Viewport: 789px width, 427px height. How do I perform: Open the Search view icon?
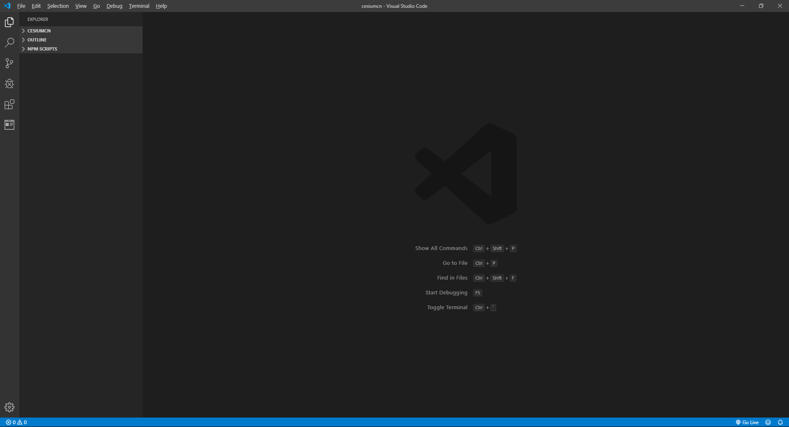tap(9, 43)
